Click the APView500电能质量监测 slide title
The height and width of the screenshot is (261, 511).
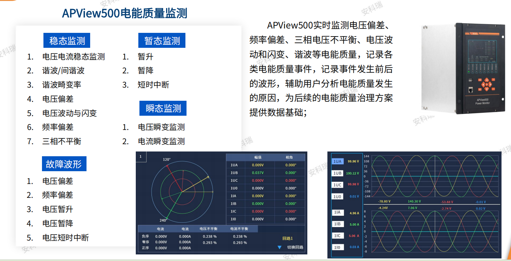click(x=124, y=13)
